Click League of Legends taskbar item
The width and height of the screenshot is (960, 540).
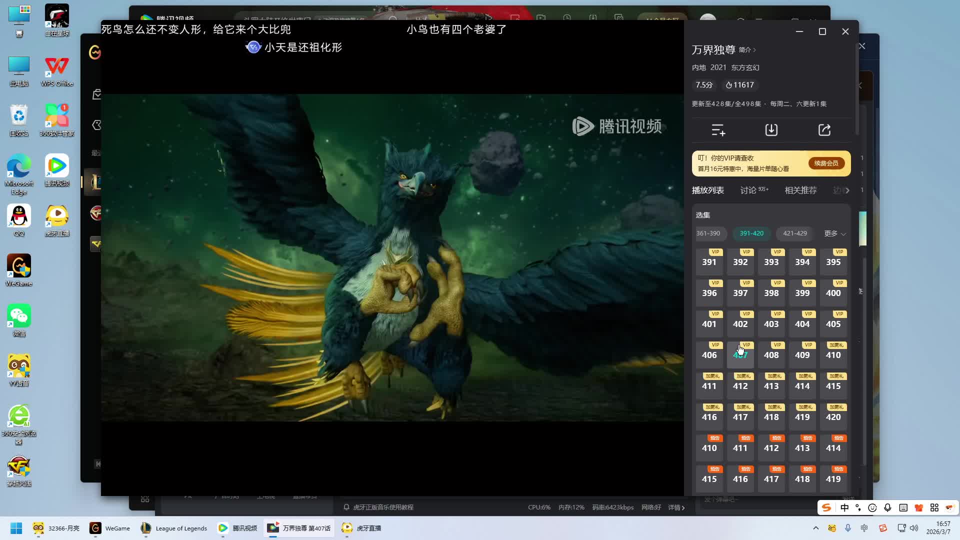pos(174,528)
